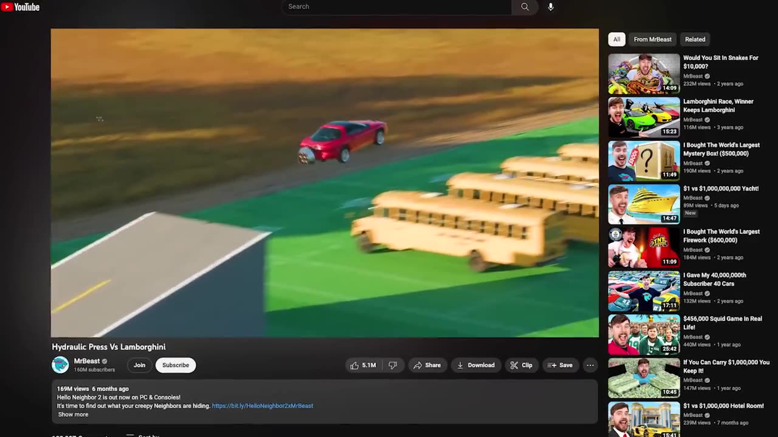Click title 'Would You Sit In Snakes For $10,000?'

click(721, 62)
